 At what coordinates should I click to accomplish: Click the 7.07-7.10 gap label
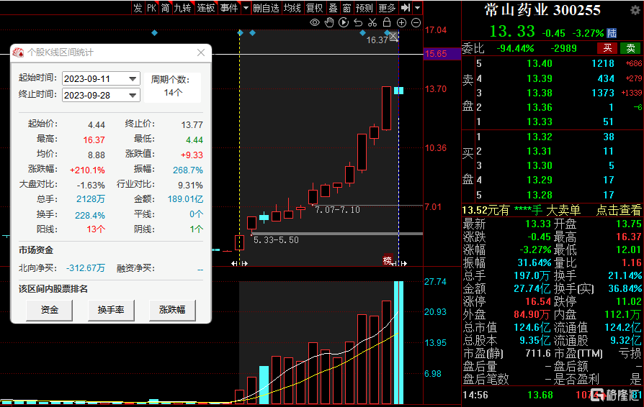point(337,210)
